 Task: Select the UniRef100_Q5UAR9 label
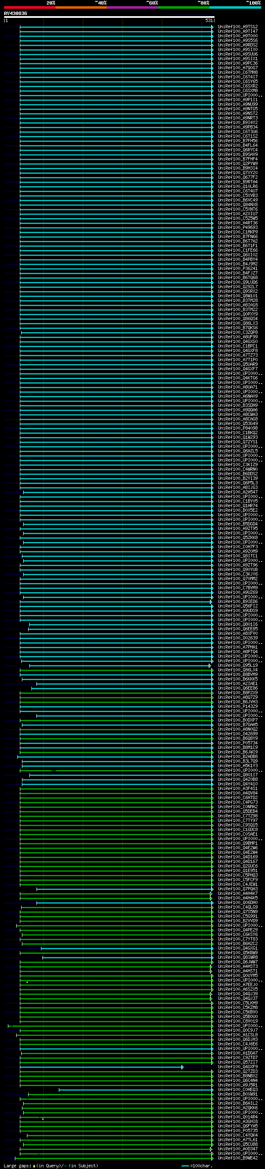coord(238,365)
